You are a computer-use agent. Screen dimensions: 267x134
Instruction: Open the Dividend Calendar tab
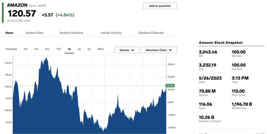(151, 33)
